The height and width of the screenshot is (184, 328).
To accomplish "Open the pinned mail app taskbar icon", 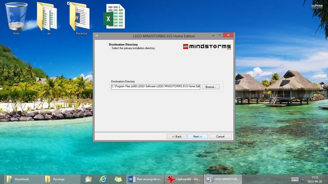I will [88, 179].
